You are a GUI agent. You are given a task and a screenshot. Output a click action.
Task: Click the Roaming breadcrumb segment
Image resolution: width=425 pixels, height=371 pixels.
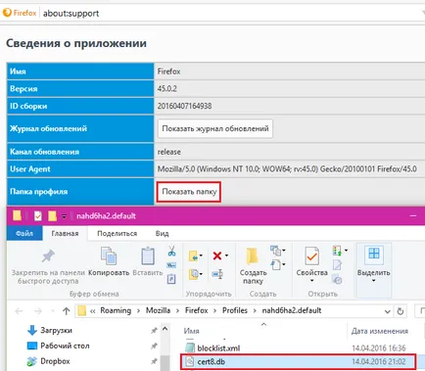116,310
